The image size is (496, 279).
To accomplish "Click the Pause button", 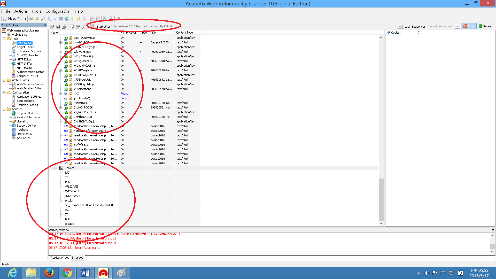I will (485, 26).
